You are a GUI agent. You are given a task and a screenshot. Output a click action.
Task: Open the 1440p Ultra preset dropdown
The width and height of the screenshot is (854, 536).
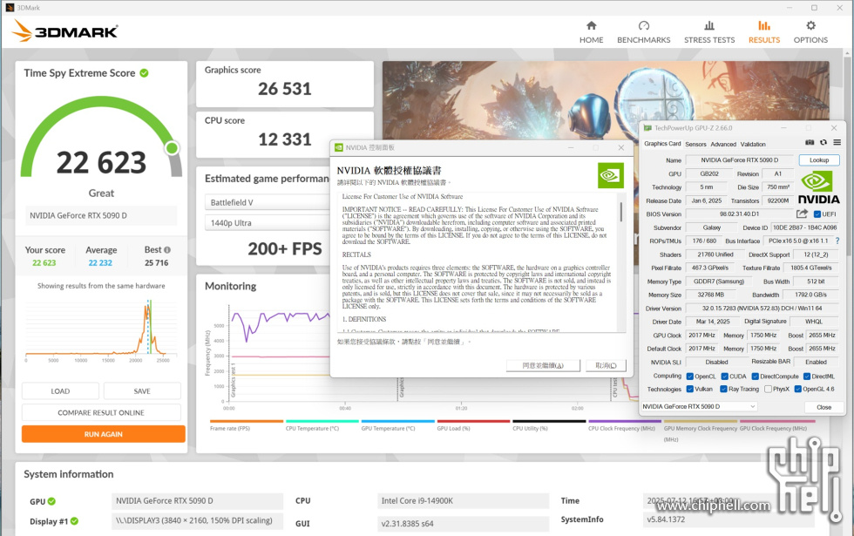[268, 223]
